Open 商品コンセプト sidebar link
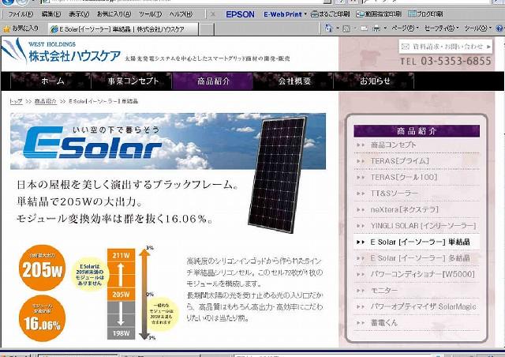The width and height of the screenshot is (505, 357). coord(393,145)
